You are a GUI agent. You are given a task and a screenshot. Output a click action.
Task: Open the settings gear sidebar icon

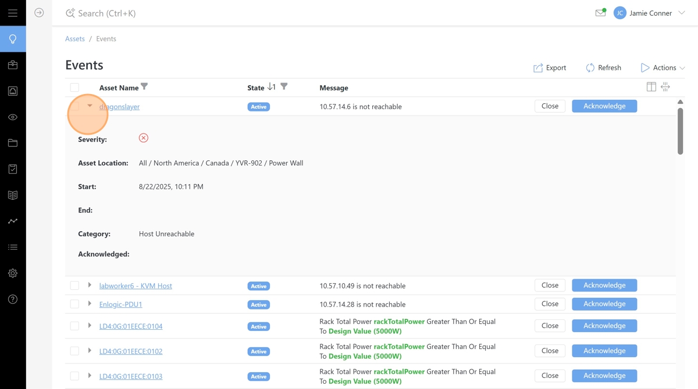[x=13, y=273]
